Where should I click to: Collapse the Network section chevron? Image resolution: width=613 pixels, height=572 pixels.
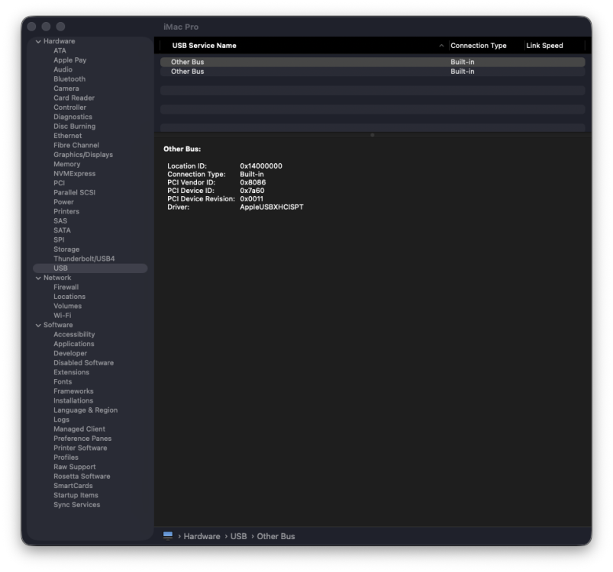pos(38,278)
